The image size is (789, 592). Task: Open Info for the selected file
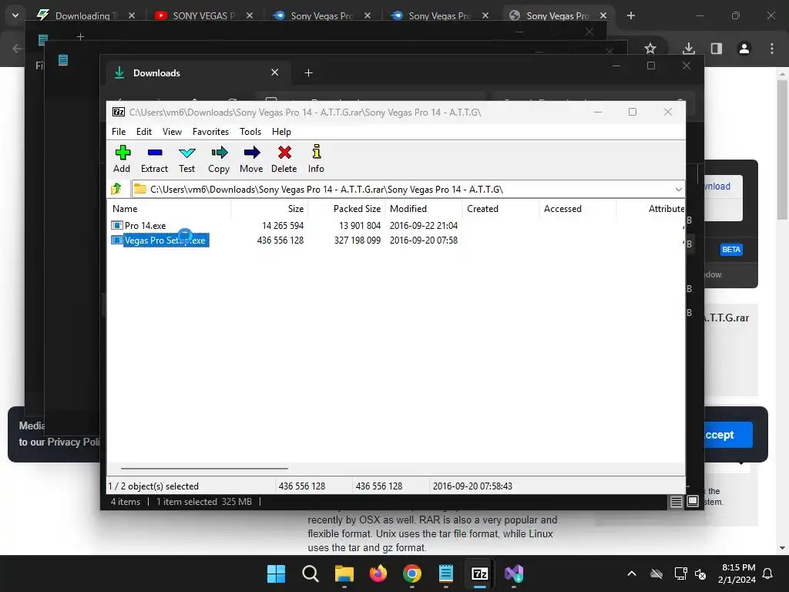316,159
